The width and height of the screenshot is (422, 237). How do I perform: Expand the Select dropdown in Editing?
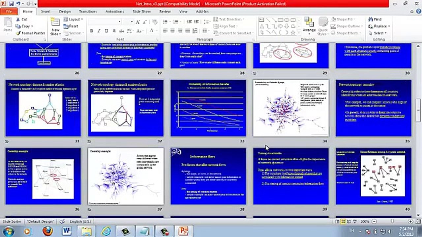coord(385,33)
